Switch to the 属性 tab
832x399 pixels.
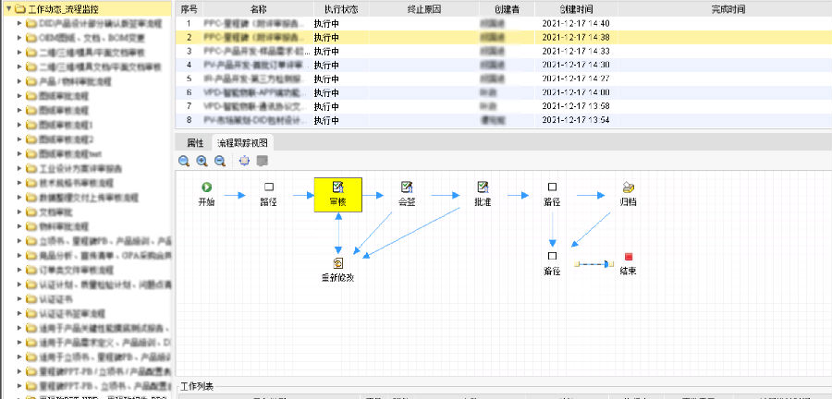pos(195,143)
